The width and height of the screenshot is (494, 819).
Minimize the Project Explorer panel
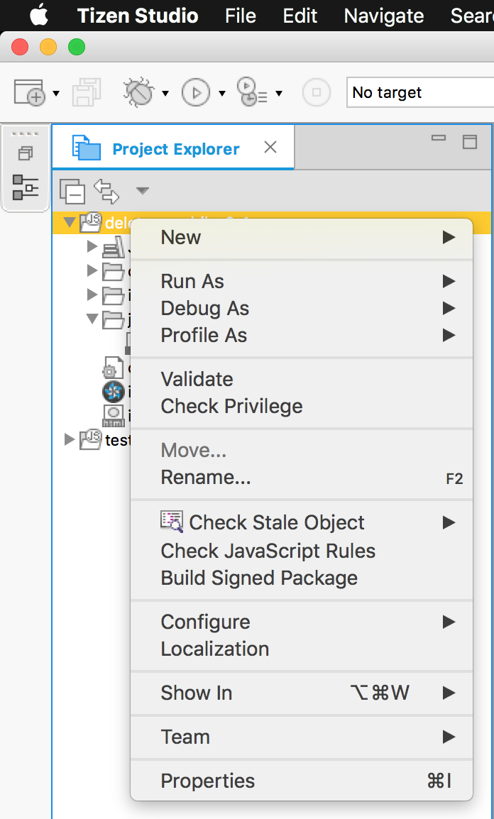coord(439,139)
